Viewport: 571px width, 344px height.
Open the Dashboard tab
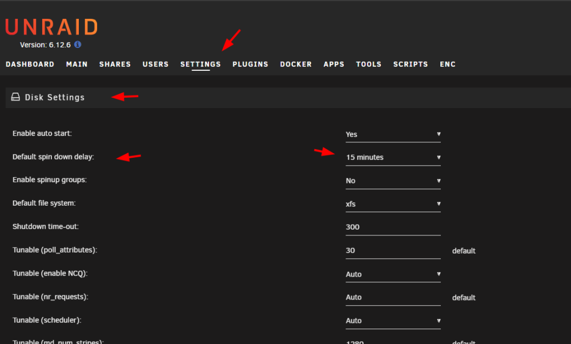pos(30,64)
